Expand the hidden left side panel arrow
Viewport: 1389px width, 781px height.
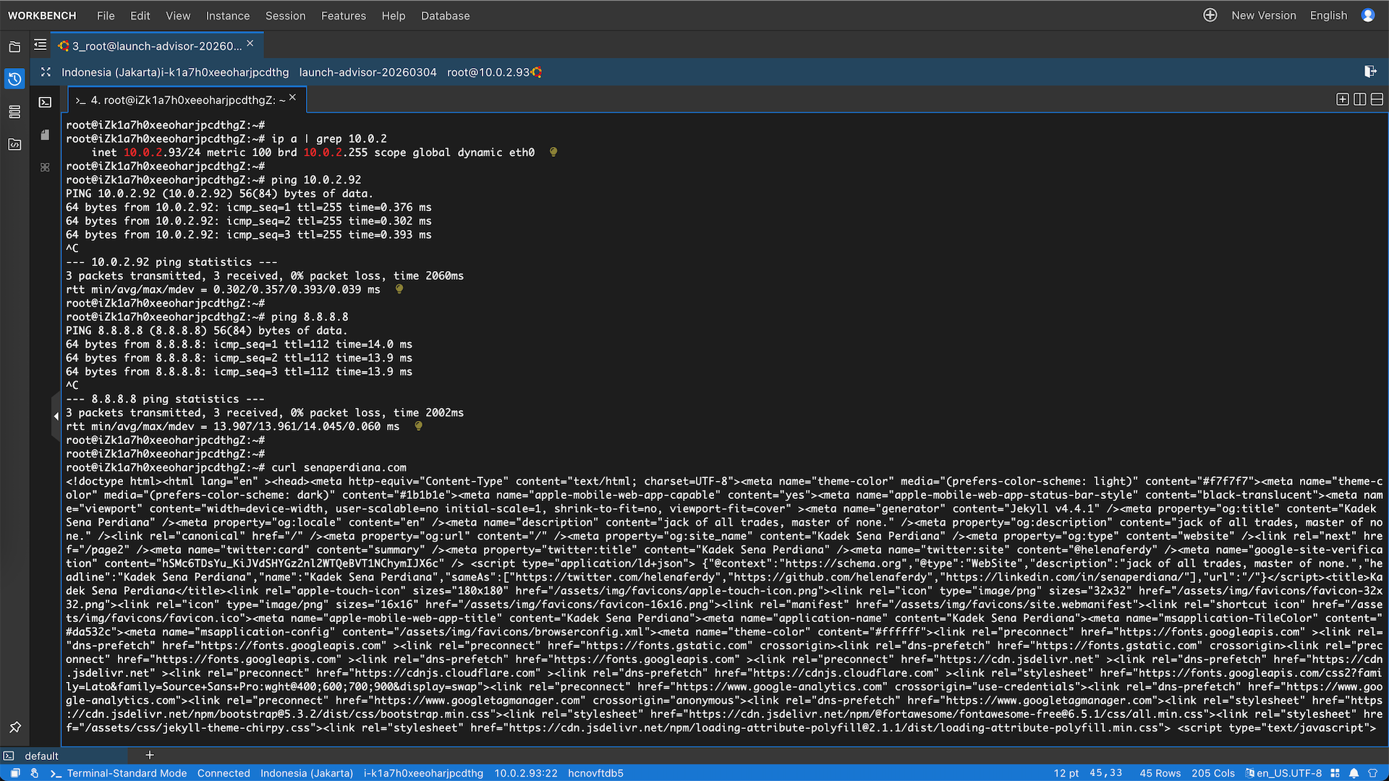tap(56, 416)
